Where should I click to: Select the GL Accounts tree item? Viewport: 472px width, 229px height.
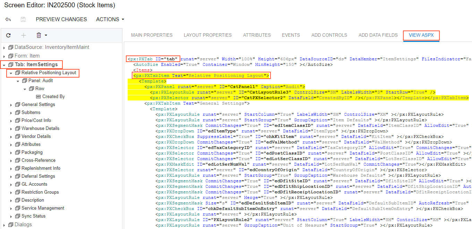(x=34, y=184)
